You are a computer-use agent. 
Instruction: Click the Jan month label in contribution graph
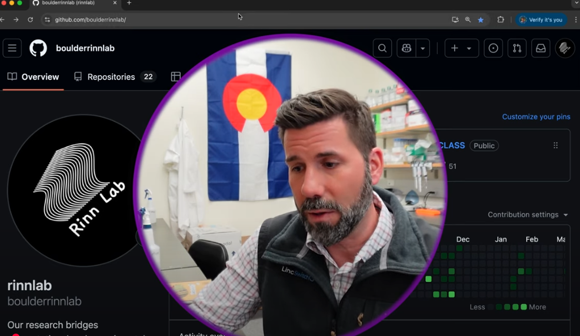[501, 239]
